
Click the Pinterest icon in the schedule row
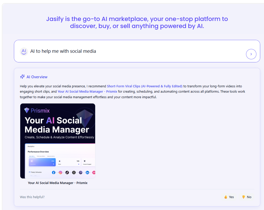(x=94, y=173)
